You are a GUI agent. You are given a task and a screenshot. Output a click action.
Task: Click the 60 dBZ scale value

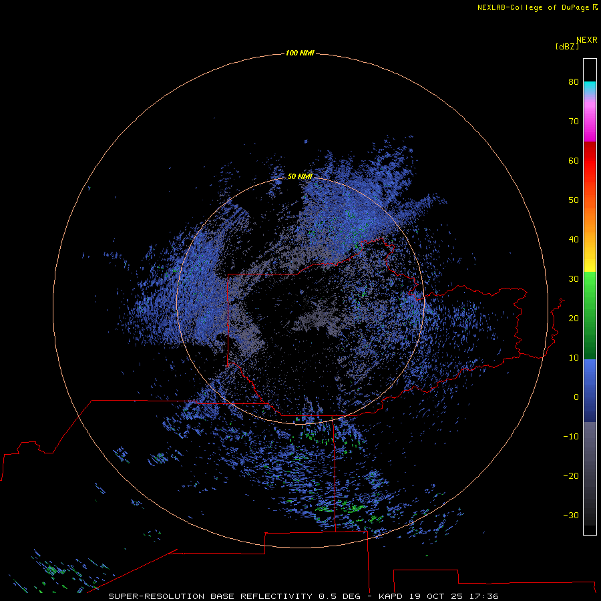tap(574, 160)
